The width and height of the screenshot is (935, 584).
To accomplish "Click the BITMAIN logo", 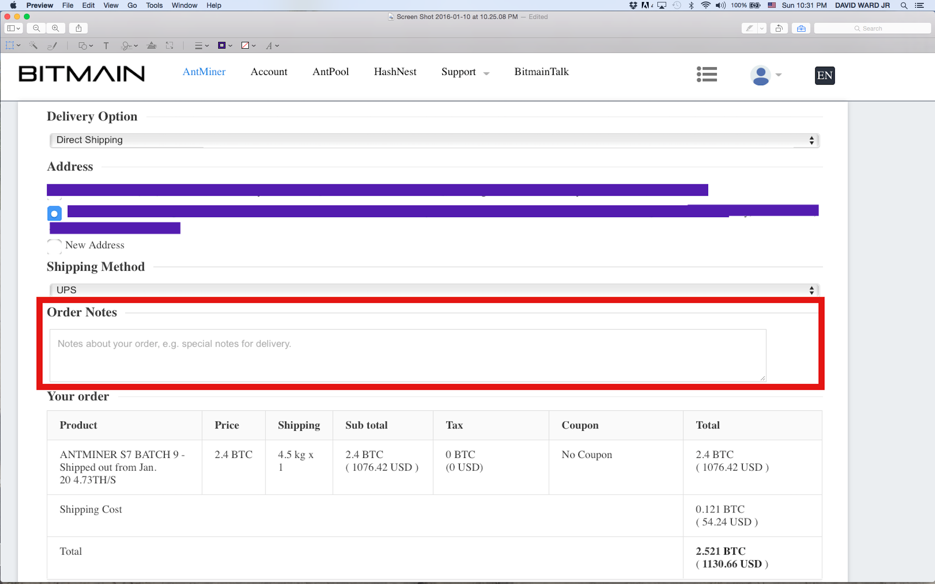I will [81, 74].
